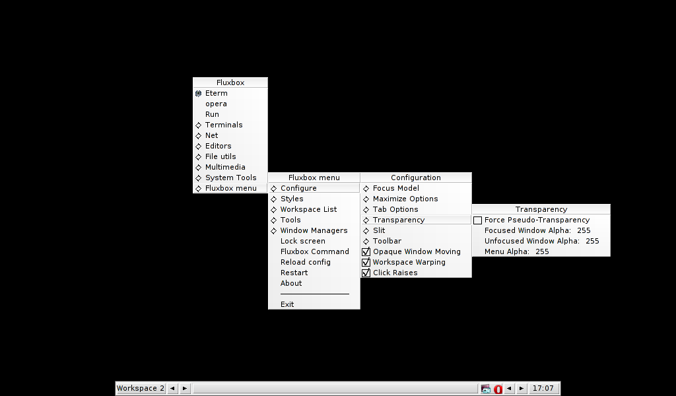This screenshot has width=676, height=396.
Task: Launch Eterm from the Fluxbox menu
Action: click(x=216, y=93)
